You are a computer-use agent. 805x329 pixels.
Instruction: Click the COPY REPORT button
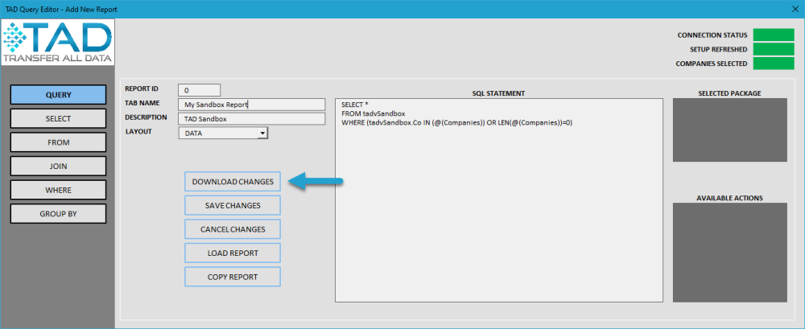pos(233,277)
